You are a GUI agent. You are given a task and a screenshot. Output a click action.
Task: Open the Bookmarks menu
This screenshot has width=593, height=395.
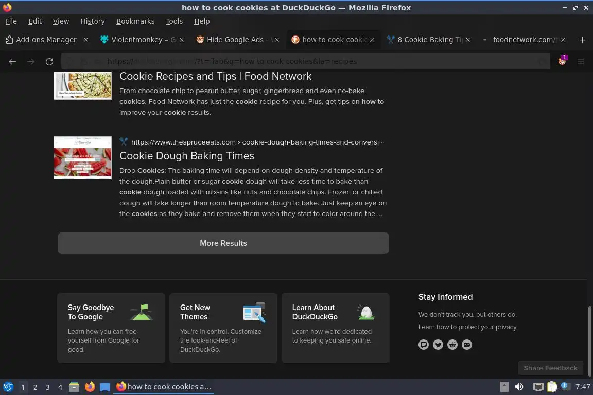(135, 21)
